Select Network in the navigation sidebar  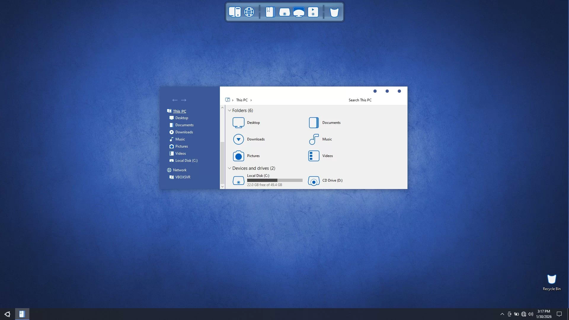click(x=180, y=170)
